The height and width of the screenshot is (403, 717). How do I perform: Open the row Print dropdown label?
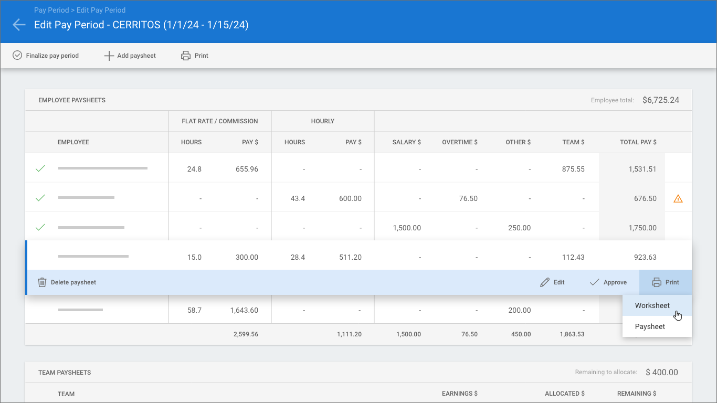[672, 282]
